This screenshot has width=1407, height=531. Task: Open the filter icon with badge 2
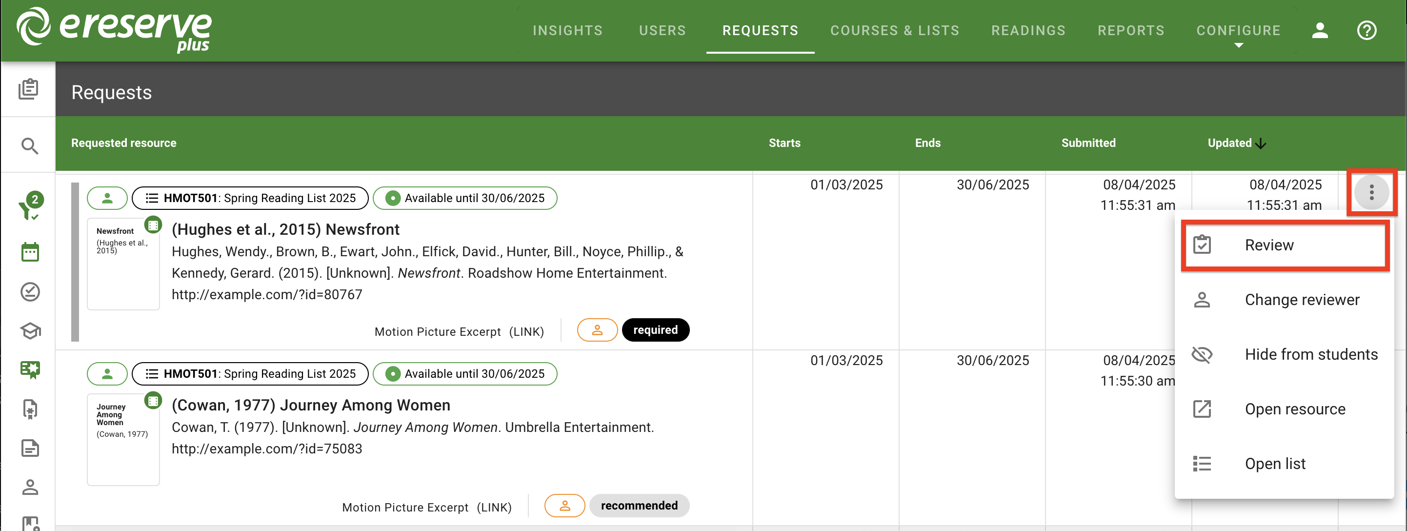click(x=29, y=207)
